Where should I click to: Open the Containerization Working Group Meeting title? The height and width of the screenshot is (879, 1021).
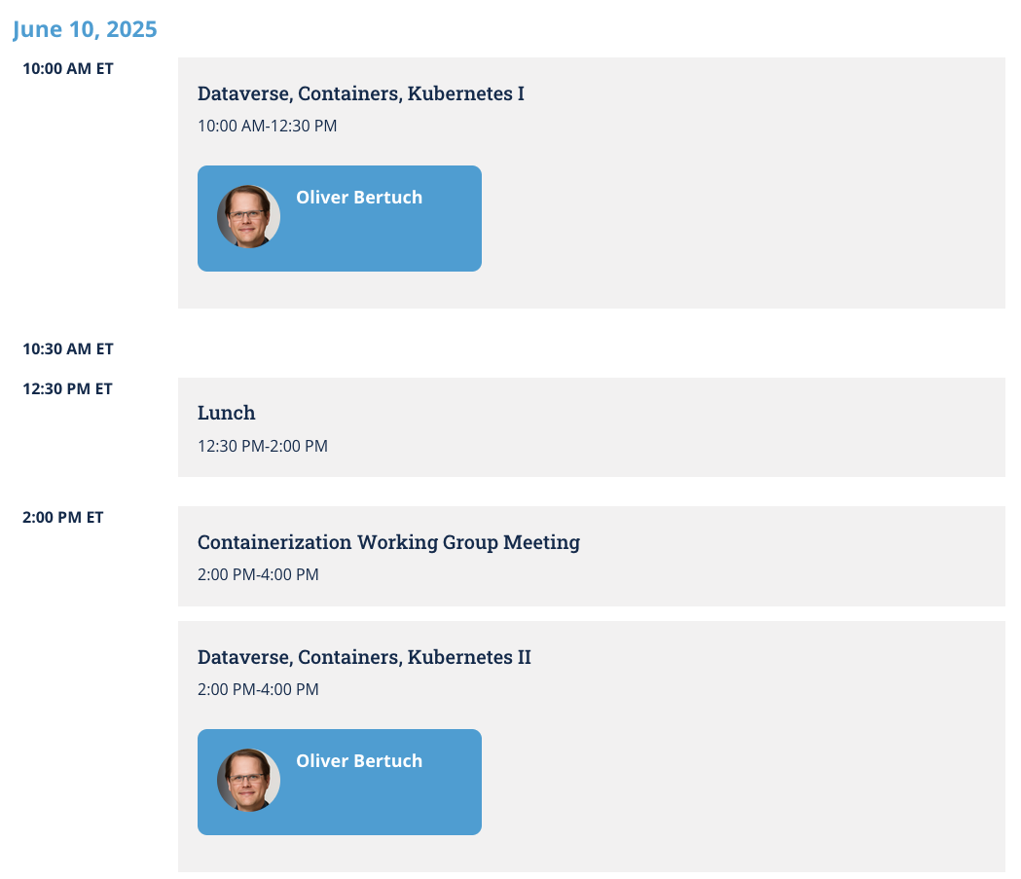pyautogui.click(x=388, y=542)
